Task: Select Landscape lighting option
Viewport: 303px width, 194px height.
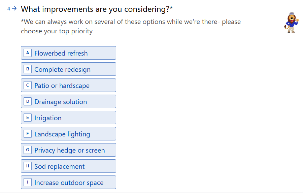Action: click(68, 134)
